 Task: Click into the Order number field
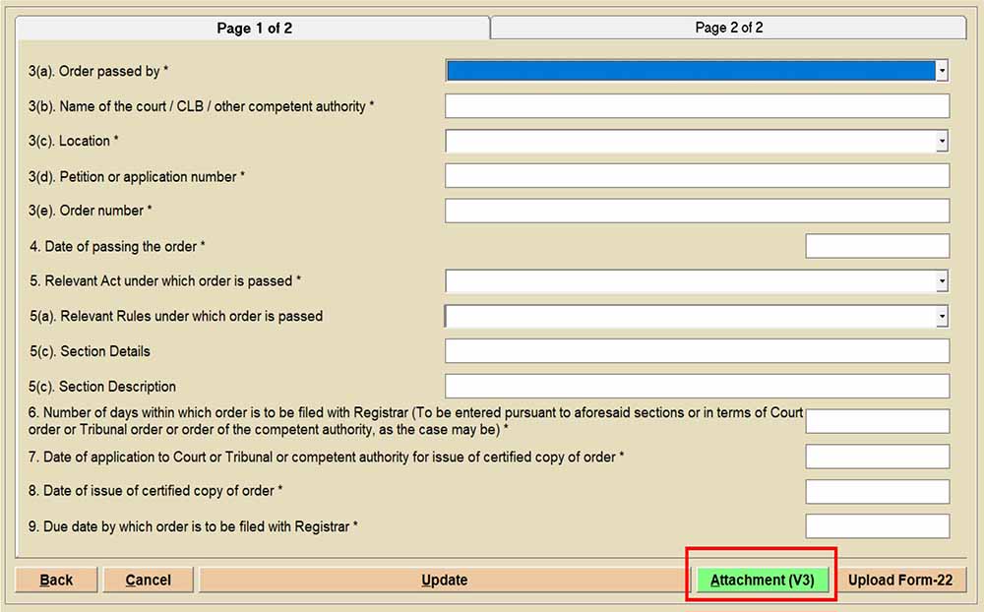pyautogui.click(x=697, y=211)
